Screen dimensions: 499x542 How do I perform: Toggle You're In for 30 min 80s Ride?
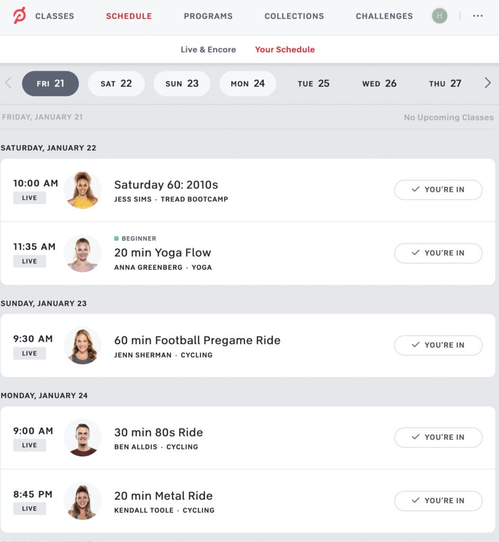(438, 437)
